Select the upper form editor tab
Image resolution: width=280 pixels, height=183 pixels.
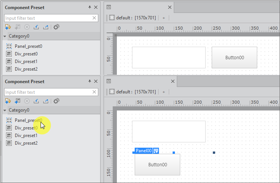click(109, 7)
